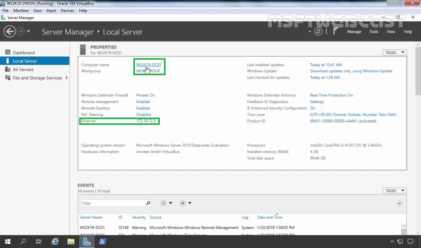Open VirtualBox Machine menu
The height and width of the screenshot is (248, 421).
click(x=21, y=10)
